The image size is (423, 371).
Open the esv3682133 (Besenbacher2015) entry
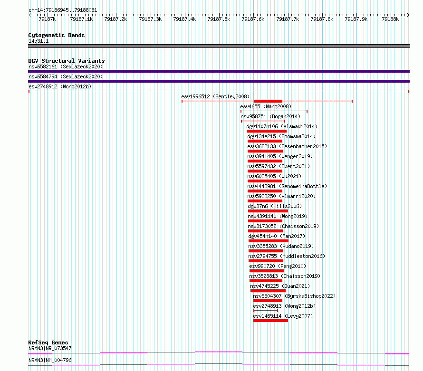point(287,146)
